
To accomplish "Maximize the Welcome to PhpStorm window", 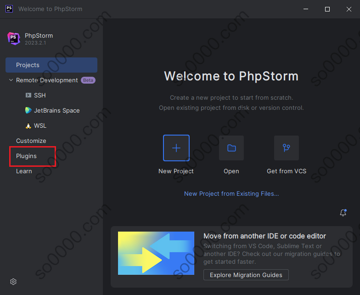I will click(327, 9).
